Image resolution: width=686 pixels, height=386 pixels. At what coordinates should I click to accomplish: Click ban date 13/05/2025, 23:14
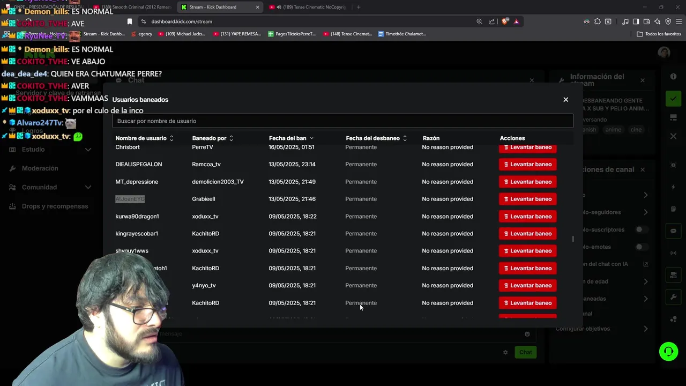[x=292, y=165]
